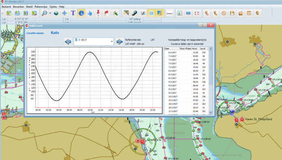This screenshot has height=160, width=282.
Task: Toggle the highlighted chart layer button
Action: [x=160, y=13]
